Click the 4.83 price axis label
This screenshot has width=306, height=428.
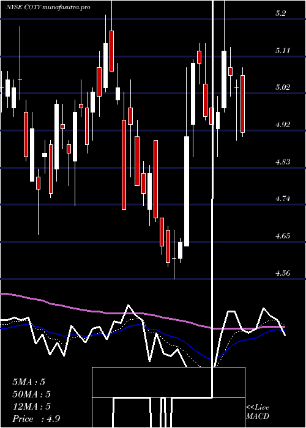283,162
